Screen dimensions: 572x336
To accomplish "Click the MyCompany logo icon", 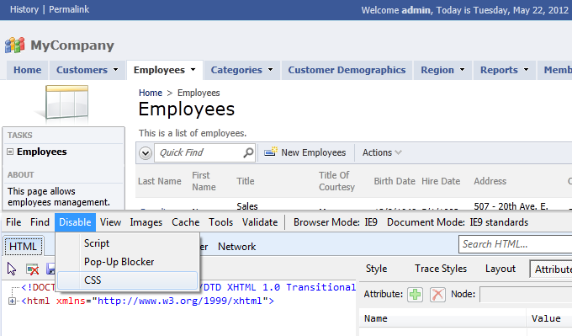I will [x=15, y=45].
